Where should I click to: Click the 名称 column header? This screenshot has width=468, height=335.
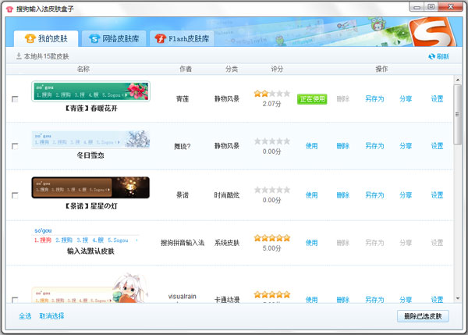pyautogui.click(x=83, y=69)
